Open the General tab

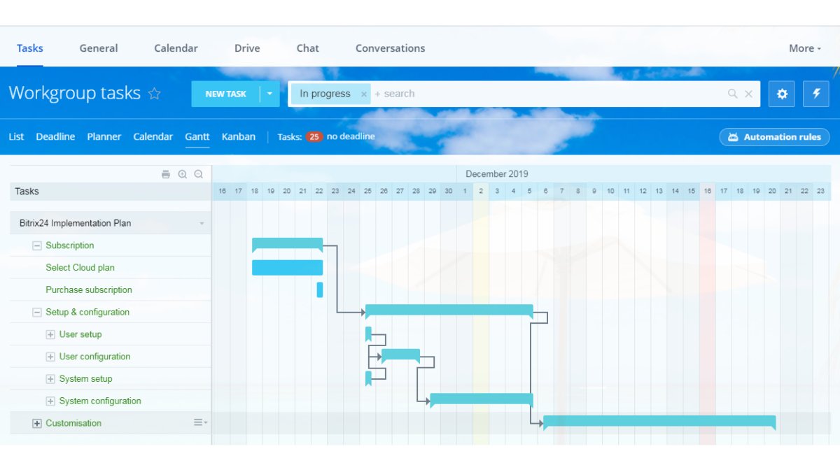[99, 48]
